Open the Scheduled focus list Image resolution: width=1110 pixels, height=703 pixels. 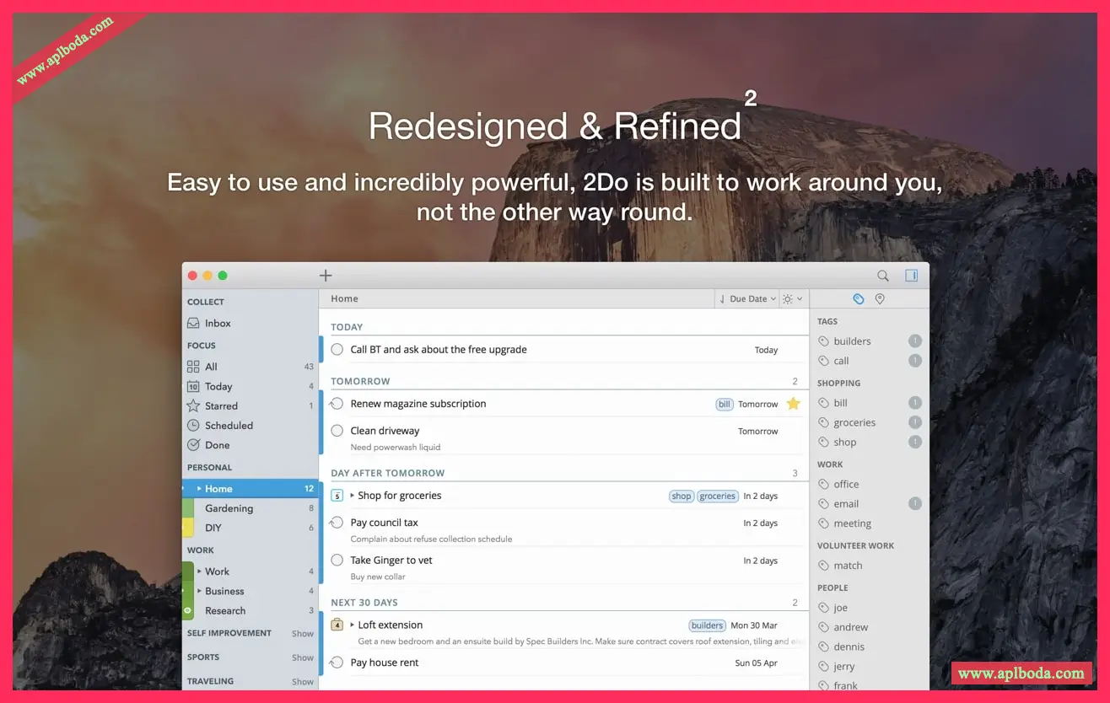tap(229, 426)
